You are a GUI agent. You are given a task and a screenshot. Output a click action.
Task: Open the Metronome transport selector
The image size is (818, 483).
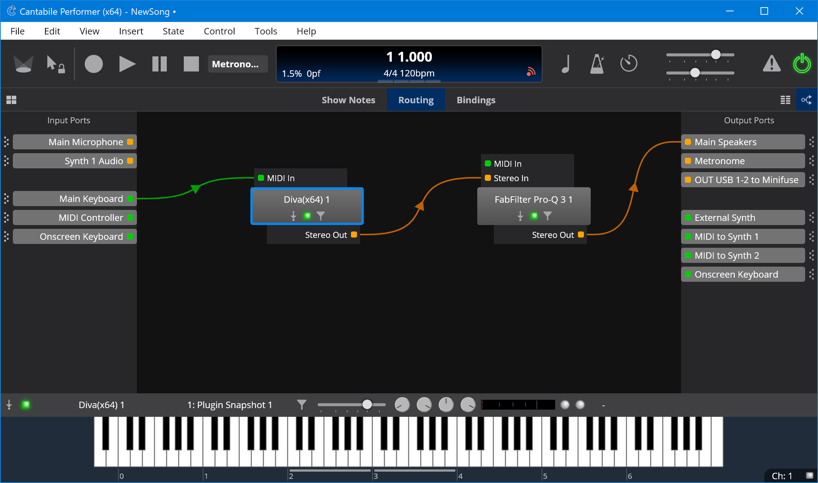pos(237,64)
